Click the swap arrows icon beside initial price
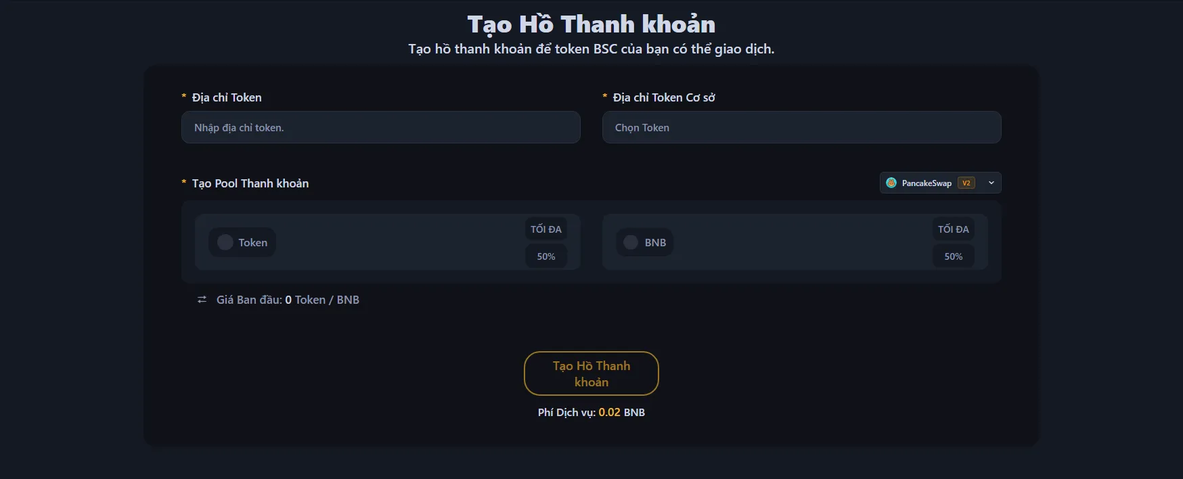Screen dimensions: 1183x479 202,300
